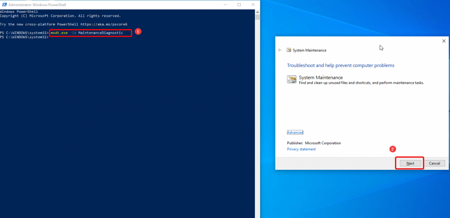This screenshot has height=218, width=450.
Task: Minimize the PowerShell window
Action: pyautogui.click(x=225, y=4)
